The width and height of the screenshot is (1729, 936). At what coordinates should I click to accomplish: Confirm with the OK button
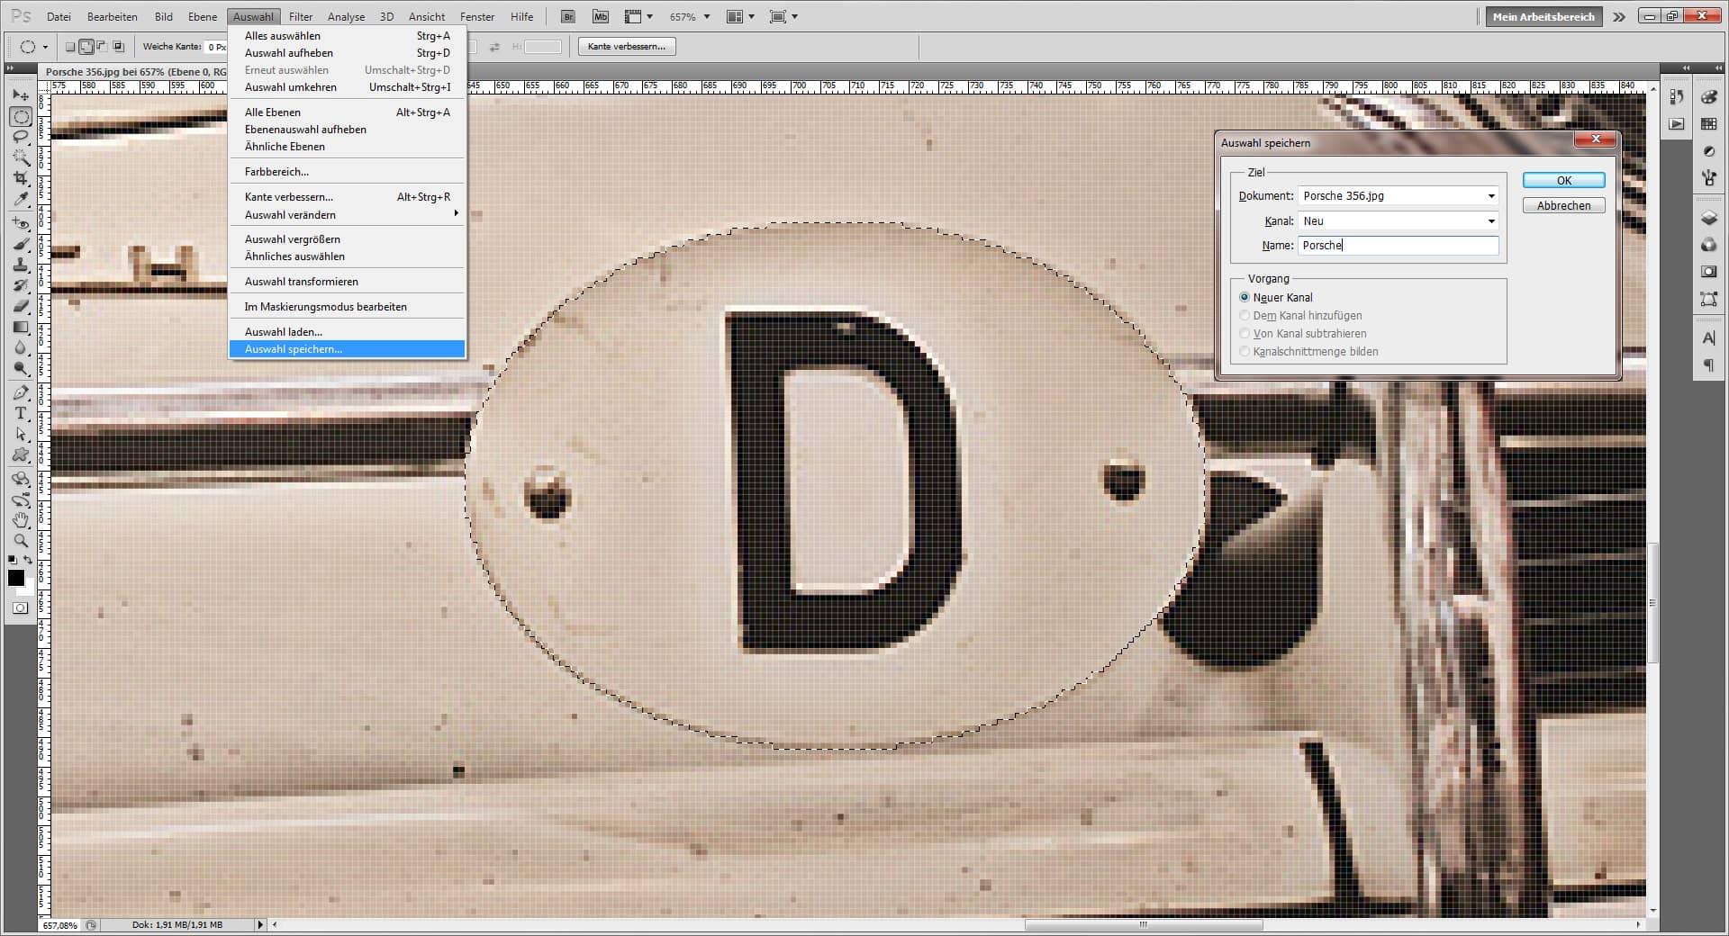(x=1562, y=180)
